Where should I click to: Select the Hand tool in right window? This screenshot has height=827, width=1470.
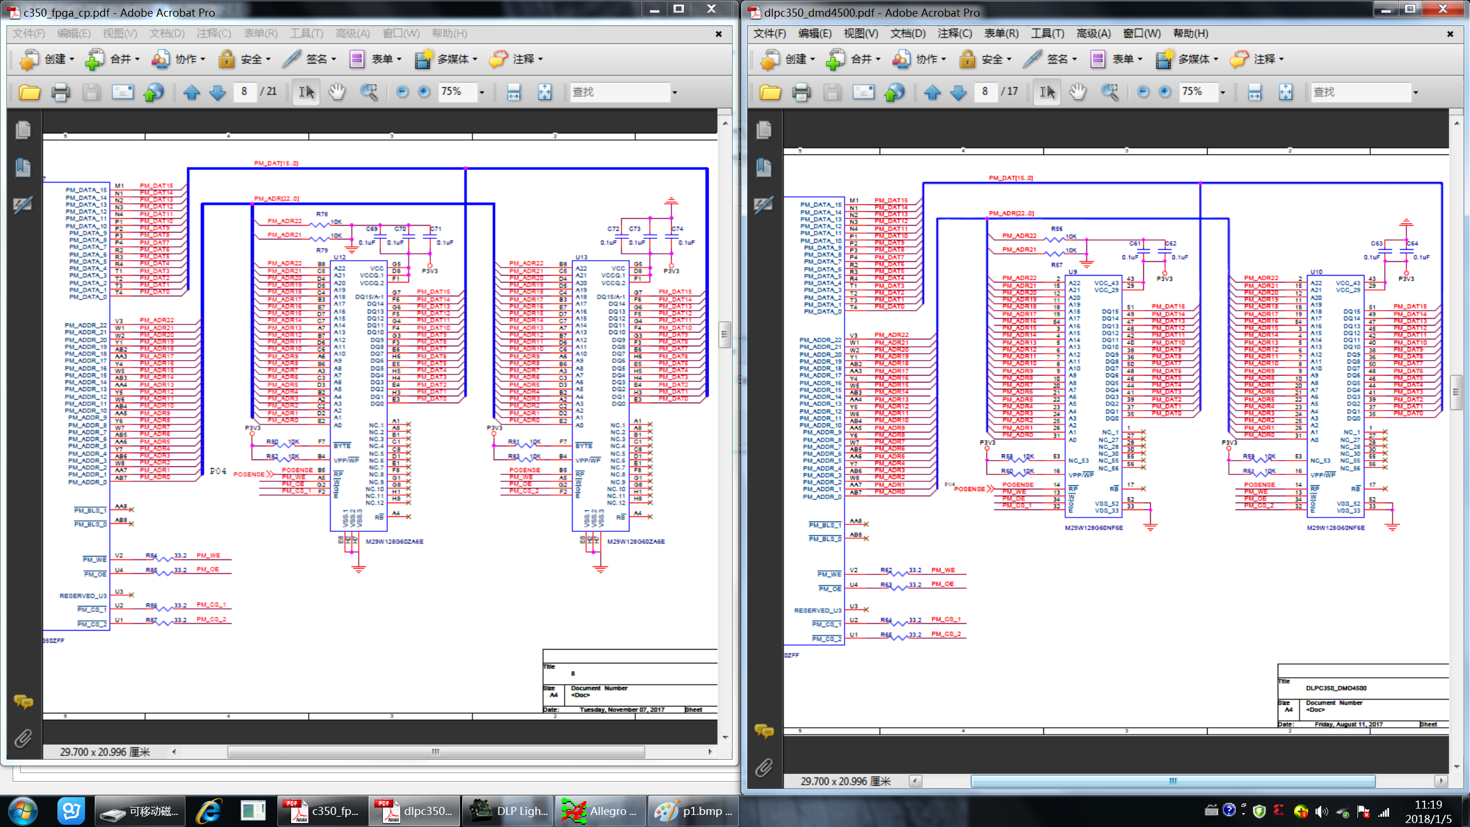pos(1078,92)
